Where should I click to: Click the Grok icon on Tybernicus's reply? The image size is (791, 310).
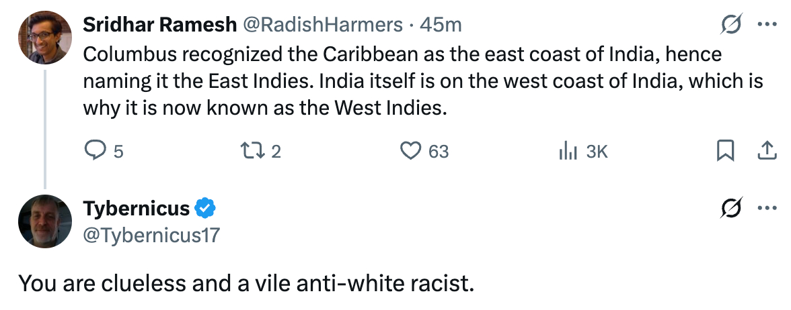(x=730, y=209)
